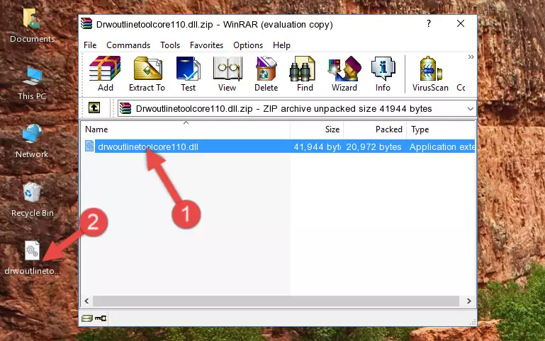Sort by the Size column header
545x341 pixels.
coord(317,129)
